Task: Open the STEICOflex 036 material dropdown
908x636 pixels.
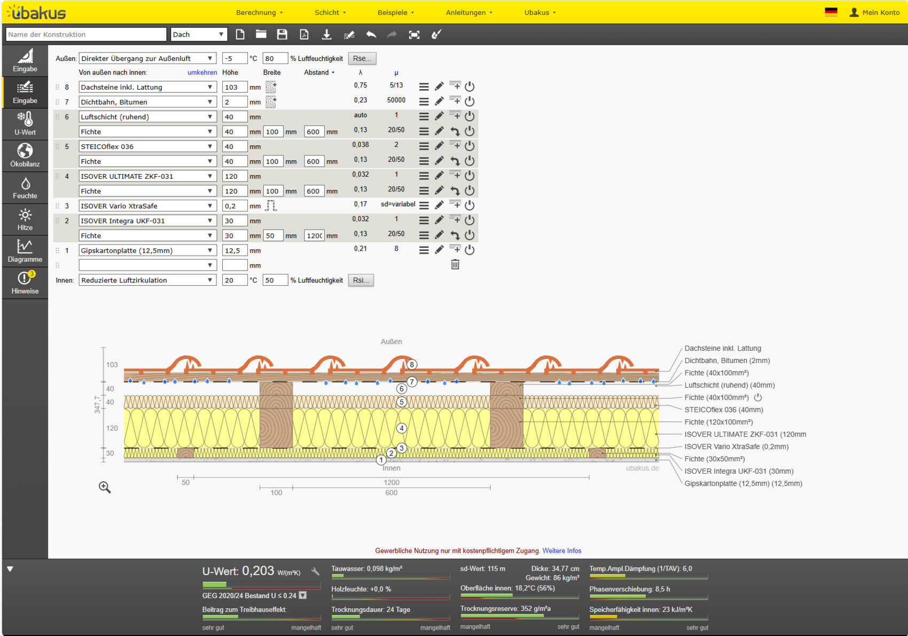Action: click(x=147, y=146)
